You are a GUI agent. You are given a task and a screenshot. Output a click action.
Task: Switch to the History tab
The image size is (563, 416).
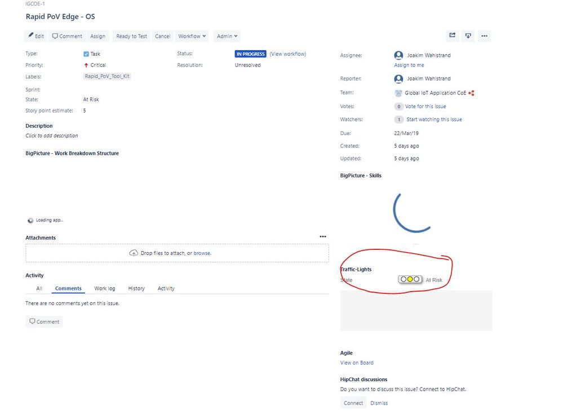point(136,288)
